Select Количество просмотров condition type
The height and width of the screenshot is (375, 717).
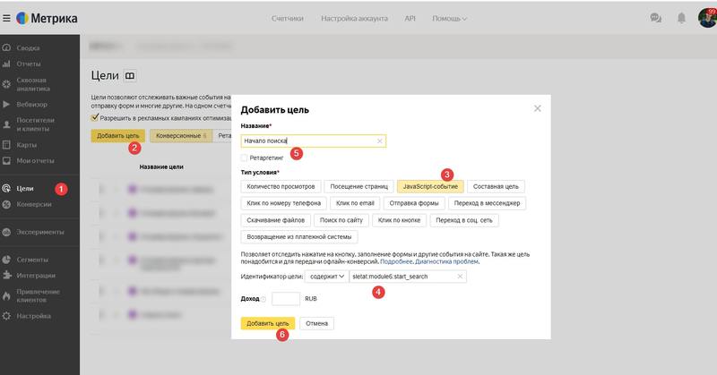click(x=281, y=186)
